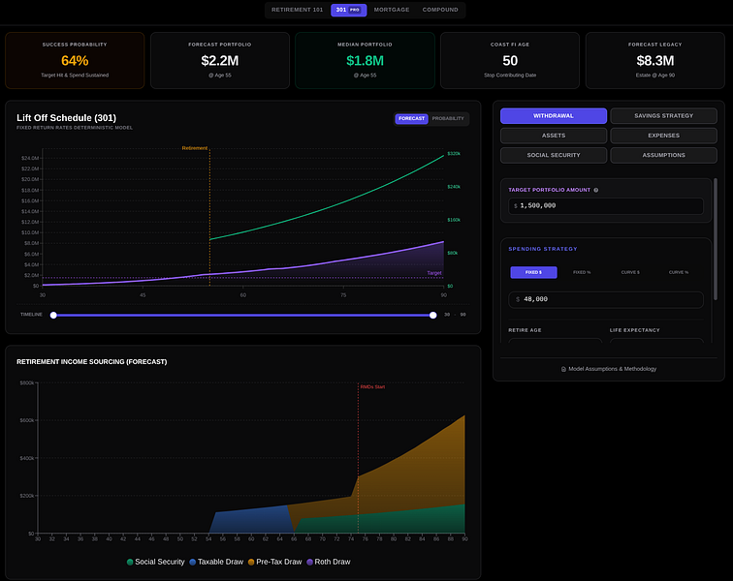Click the Life Expectancy label

tap(634, 330)
